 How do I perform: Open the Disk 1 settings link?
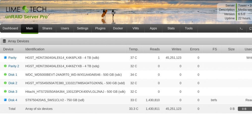coord(13,75)
